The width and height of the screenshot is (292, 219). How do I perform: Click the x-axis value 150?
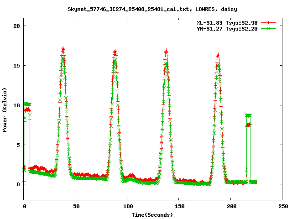coord(179,206)
